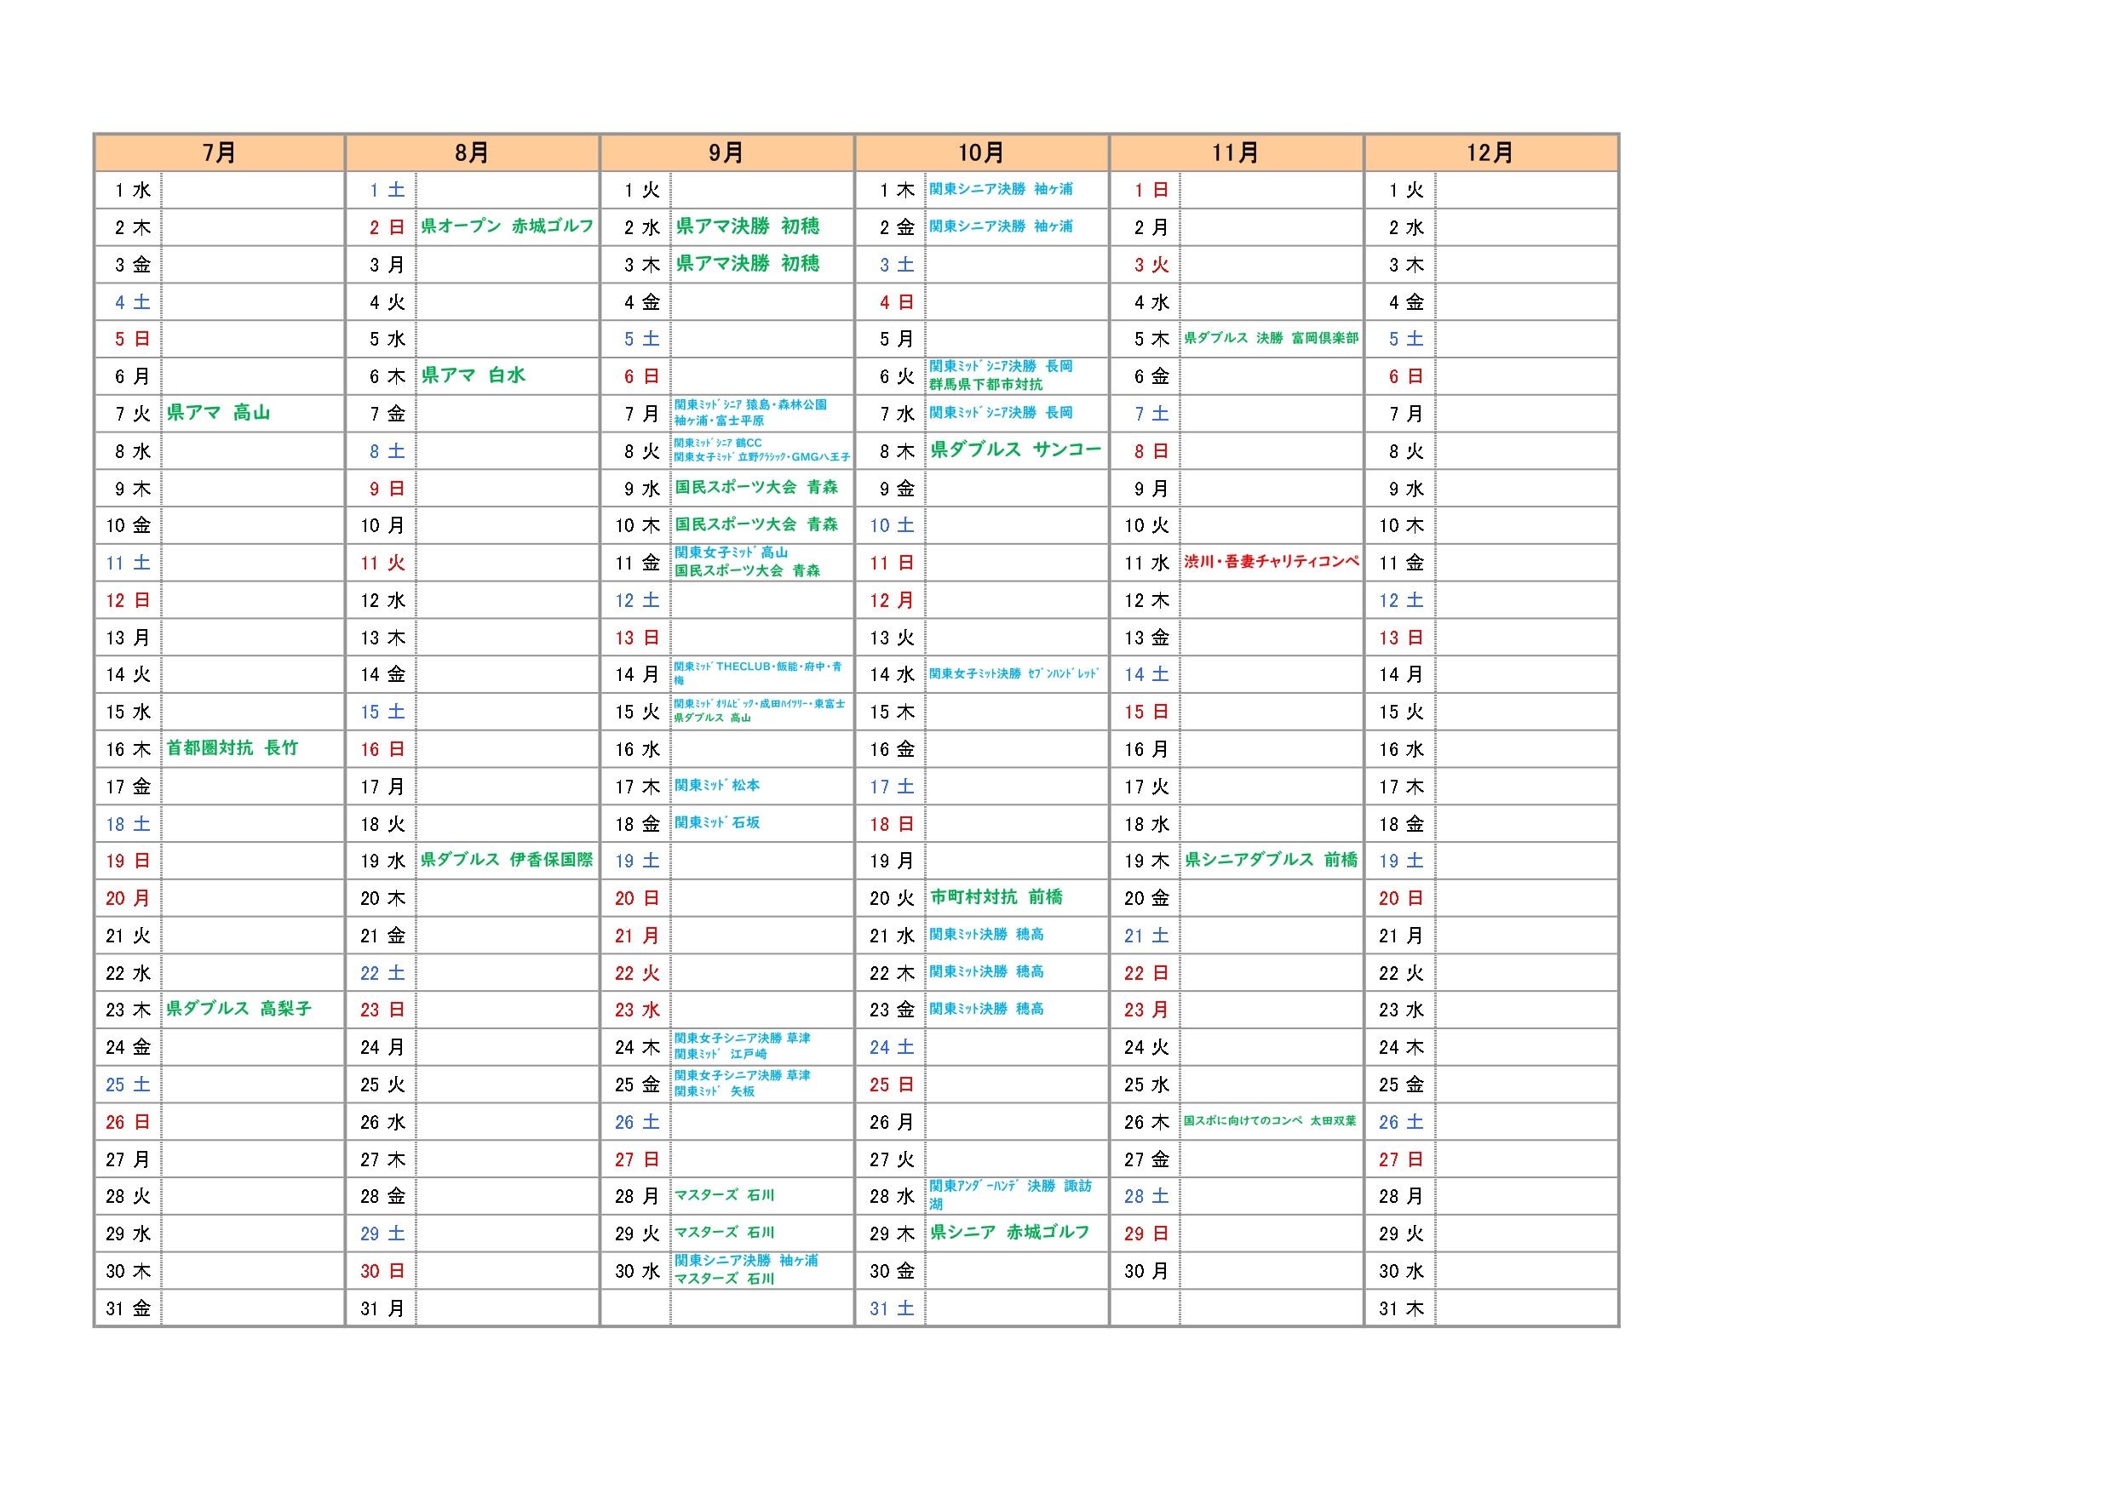Click the red 渋川・吾妻チャリティコンペ entry
The image size is (2113, 1494).
(1271, 562)
